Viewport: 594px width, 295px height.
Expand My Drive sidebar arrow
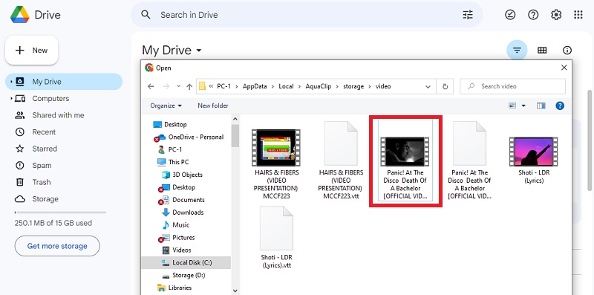pyautogui.click(x=11, y=82)
